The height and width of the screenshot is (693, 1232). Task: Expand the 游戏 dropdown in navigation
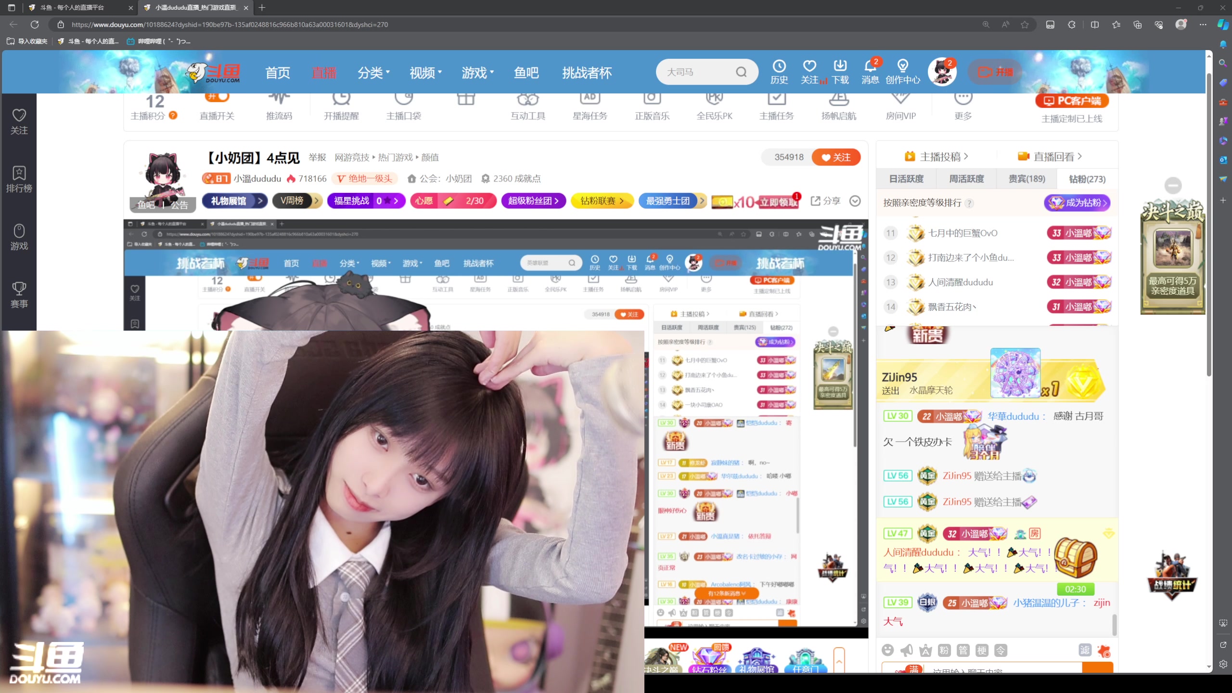477,73
